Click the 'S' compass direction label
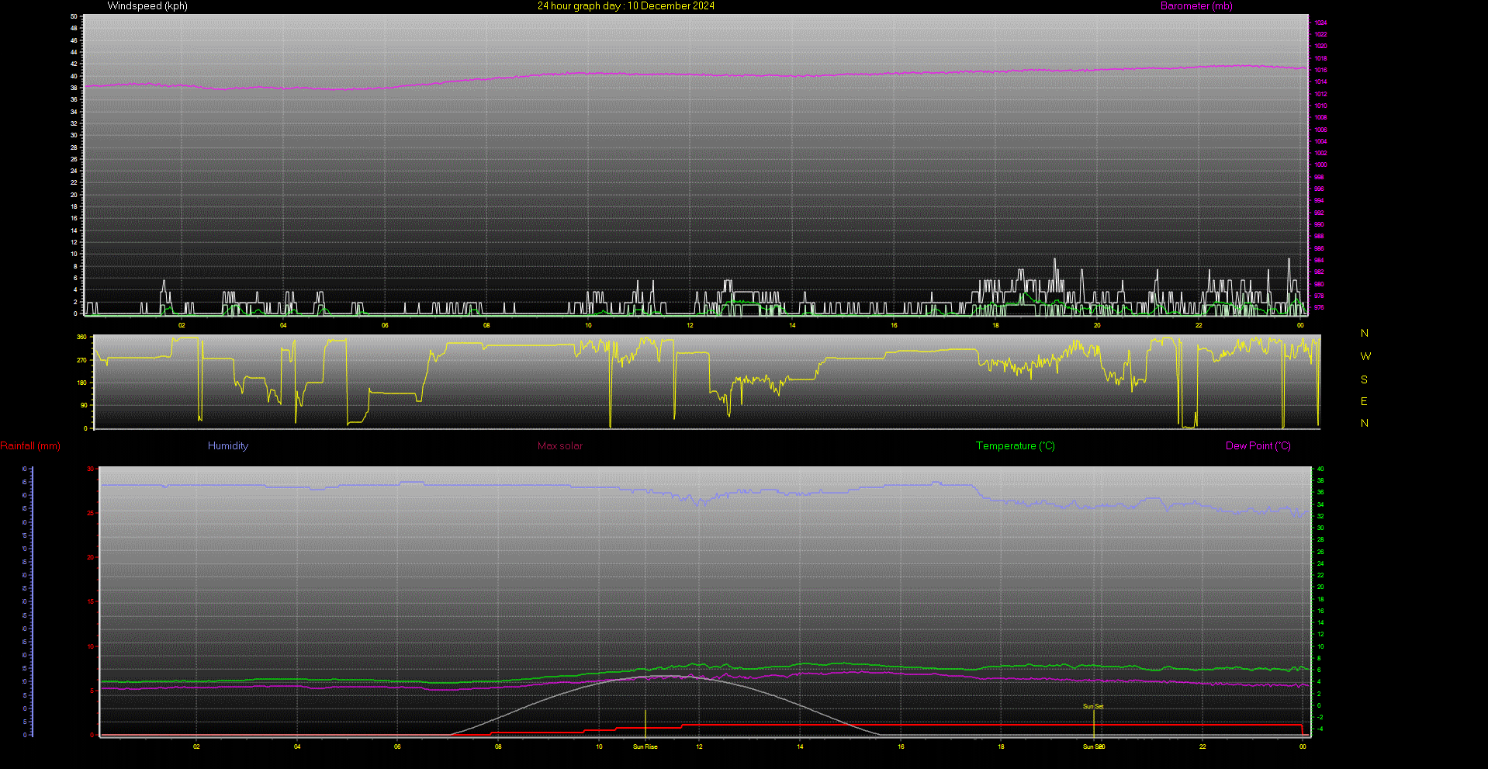This screenshot has height=769, width=1488. (1364, 380)
